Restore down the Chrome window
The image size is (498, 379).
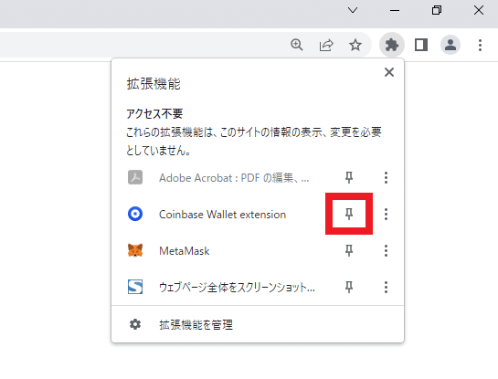point(437,10)
